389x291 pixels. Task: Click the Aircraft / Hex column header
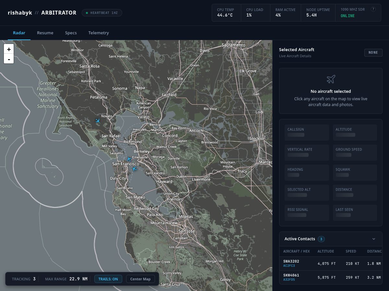pyautogui.click(x=297, y=251)
